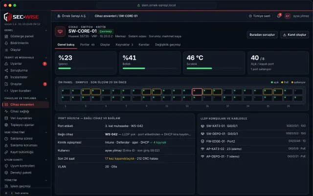Click the Bellek %41 usage bar
This screenshot has width=313, height=196.
150,69
